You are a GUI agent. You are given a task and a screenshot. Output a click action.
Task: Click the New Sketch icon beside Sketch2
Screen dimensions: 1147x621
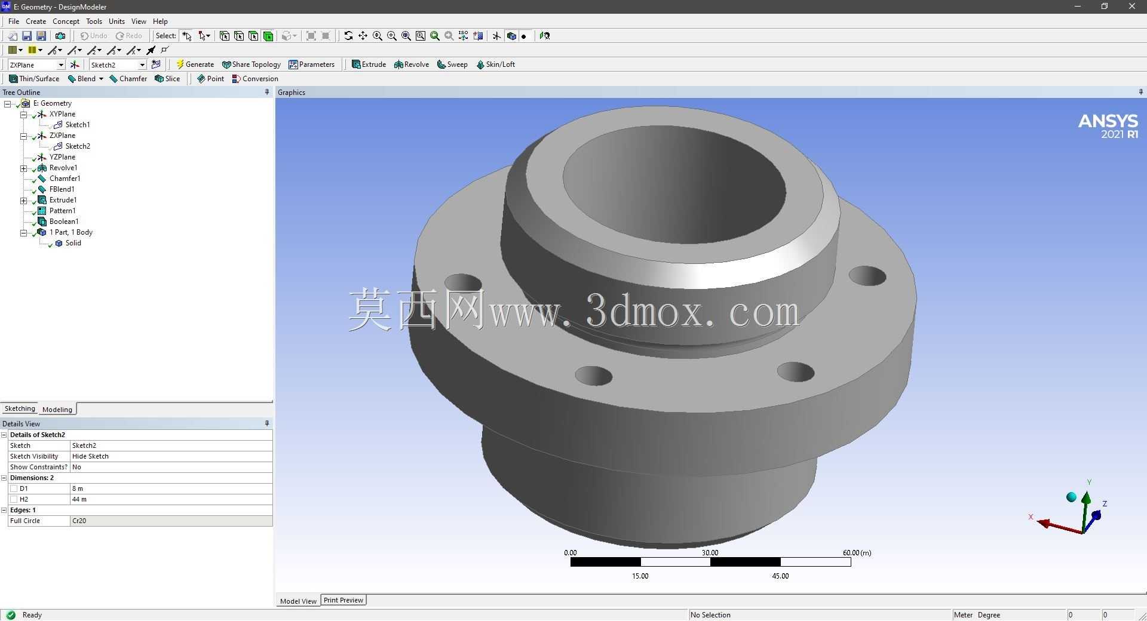click(157, 64)
